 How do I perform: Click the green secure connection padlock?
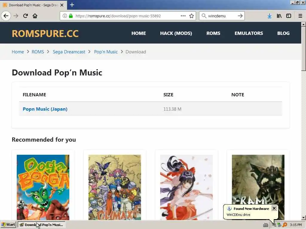[x=71, y=16]
